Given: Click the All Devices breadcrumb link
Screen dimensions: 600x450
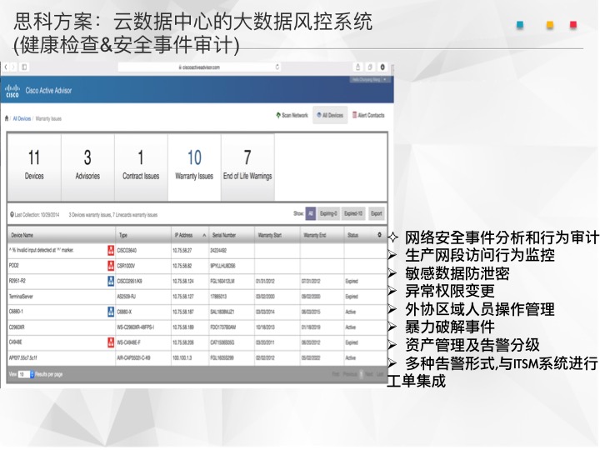Looking at the screenshot, I should [22, 118].
